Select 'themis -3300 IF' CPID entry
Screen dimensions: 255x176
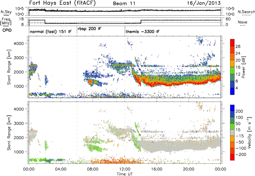[142, 31]
